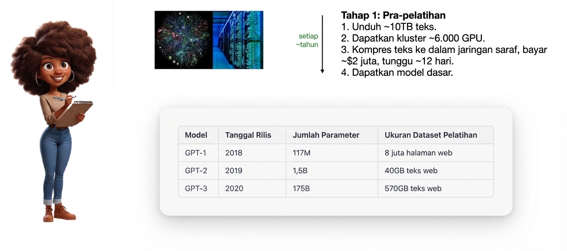Click the "Ukuran Dataset Pelatihan" header
The image size is (567, 251).
pyautogui.click(x=431, y=135)
